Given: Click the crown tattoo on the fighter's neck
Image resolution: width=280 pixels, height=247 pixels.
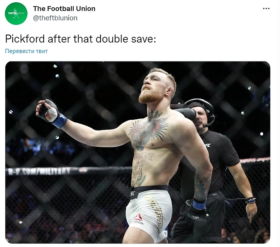Looking at the screenshot, I should (x=154, y=114).
